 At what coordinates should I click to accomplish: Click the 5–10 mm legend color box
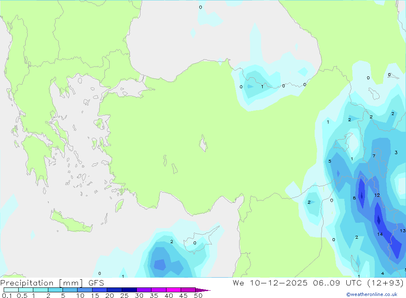point(70,290)
